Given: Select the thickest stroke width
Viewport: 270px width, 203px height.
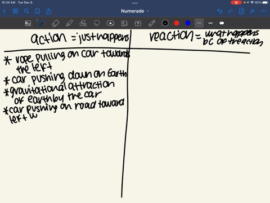Looking at the screenshot, I should pos(222,23).
